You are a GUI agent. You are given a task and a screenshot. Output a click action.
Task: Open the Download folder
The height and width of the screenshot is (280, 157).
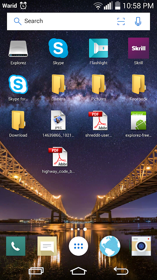[18, 120]
